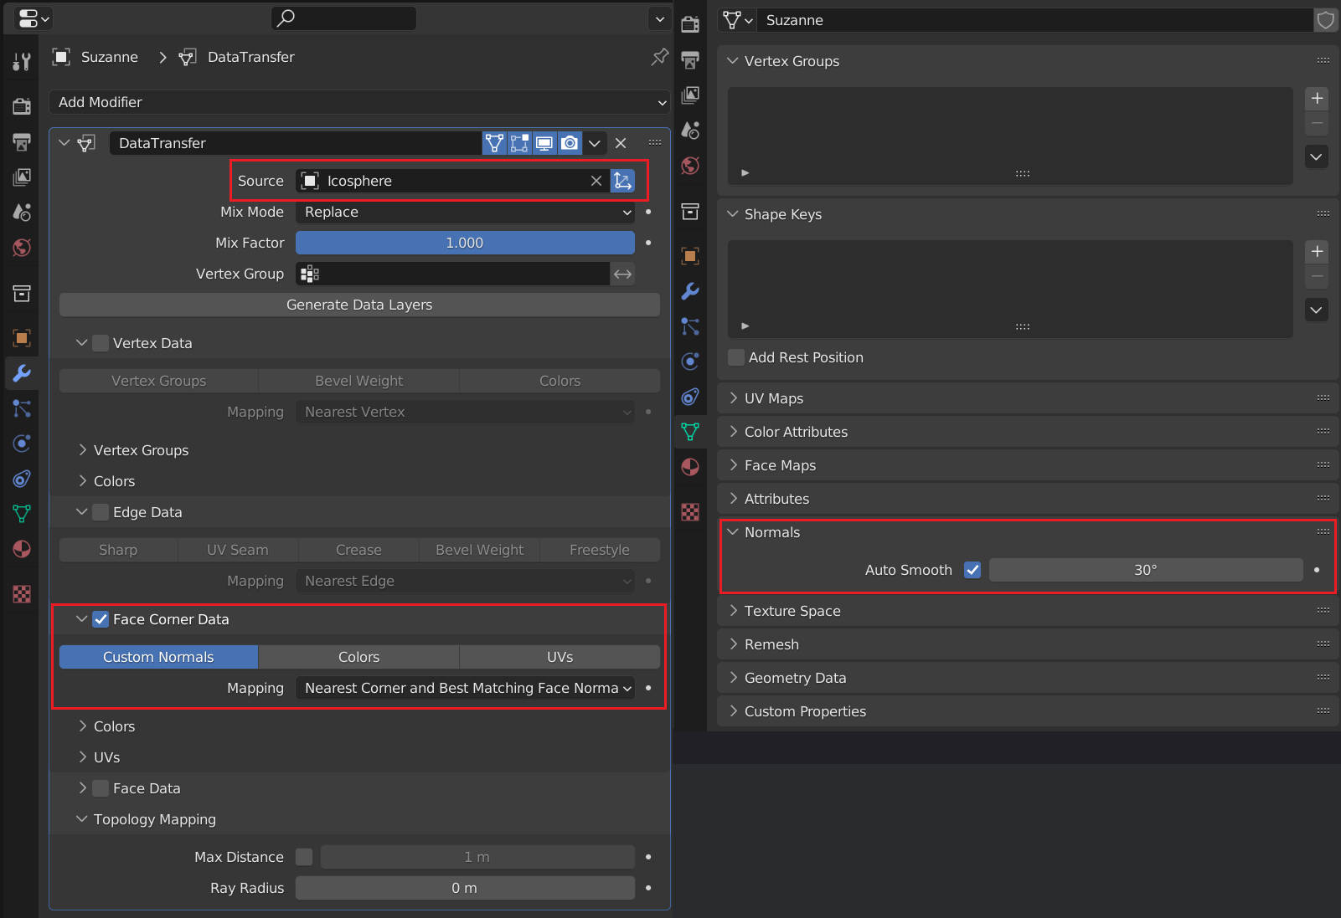The width and height of the screenshot is (1341, 918).
Task: Toggle fake user shield for Suzanne mesh
Action: [1325, 20]
